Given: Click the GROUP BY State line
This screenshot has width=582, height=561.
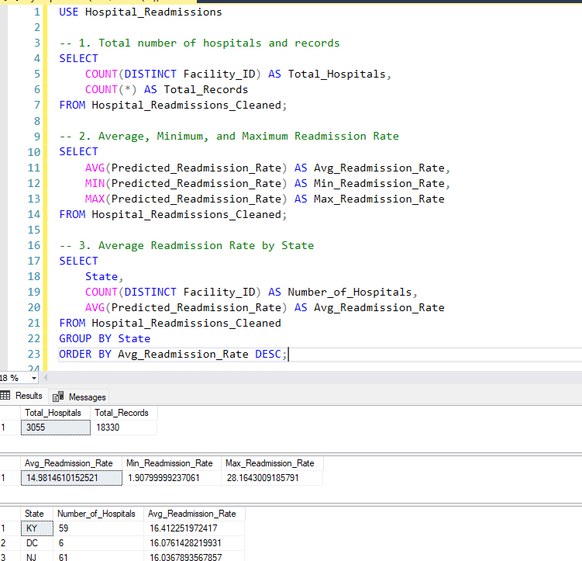Looking at the screenshot, I should pyautogui.click(x=105, y=339).
